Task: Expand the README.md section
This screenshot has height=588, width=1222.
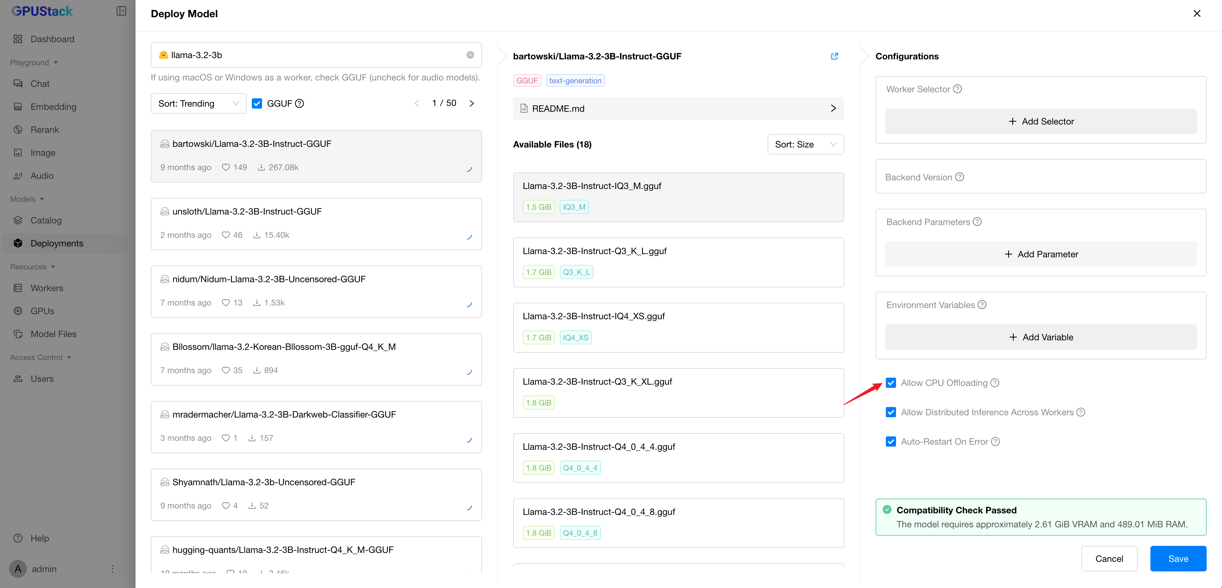Action: tap(678, 109)
